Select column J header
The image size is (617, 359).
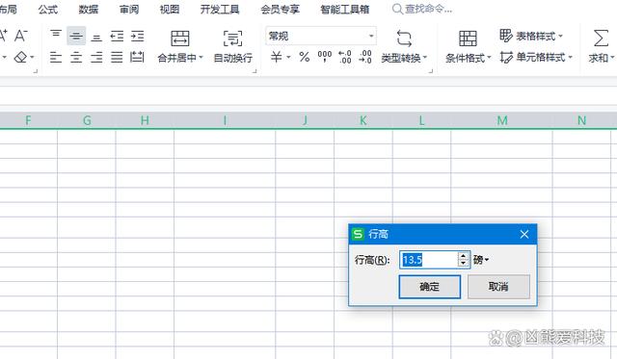pos(305,120)
